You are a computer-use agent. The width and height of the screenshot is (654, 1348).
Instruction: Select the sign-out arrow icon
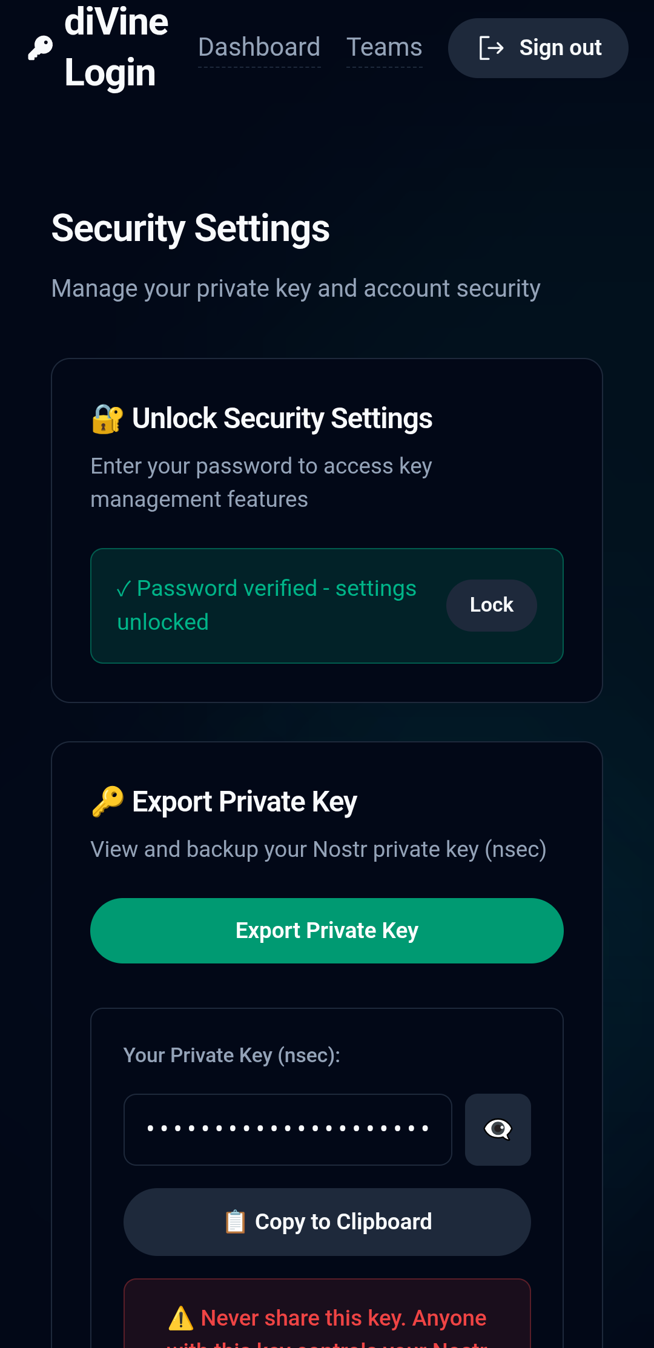click(x=492, y=48)
